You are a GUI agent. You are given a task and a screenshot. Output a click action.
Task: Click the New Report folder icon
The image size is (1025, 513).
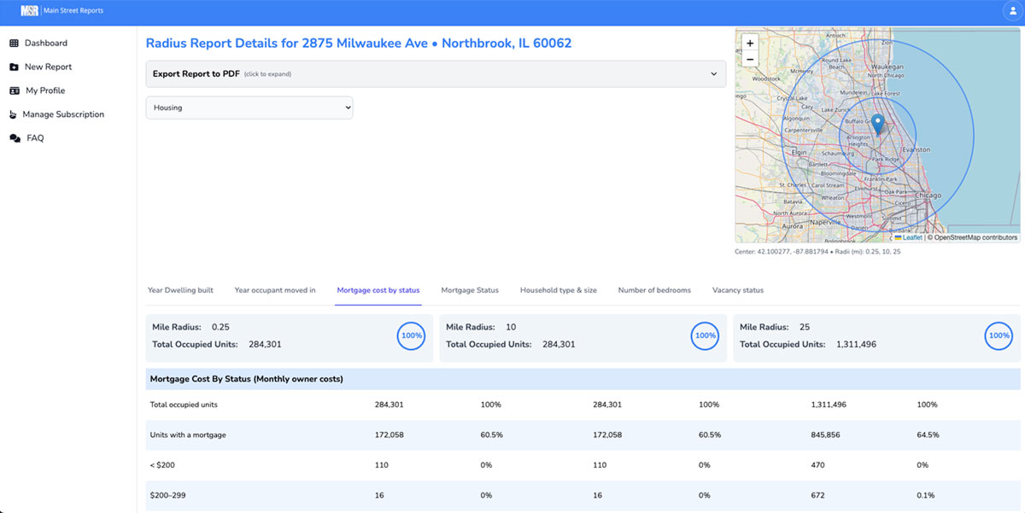click(x=15, y=67)
